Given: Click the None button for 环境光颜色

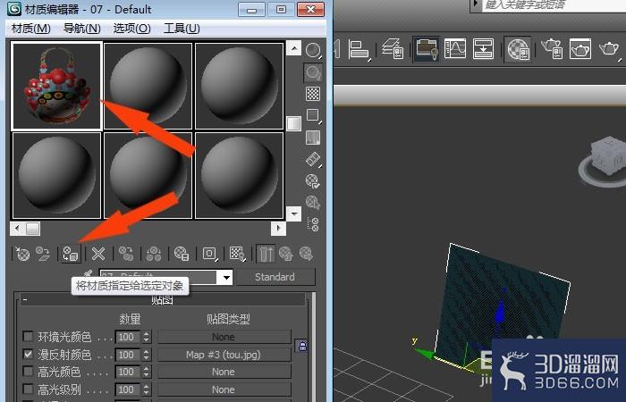Looking at the screenshot, I should [224, 337].
